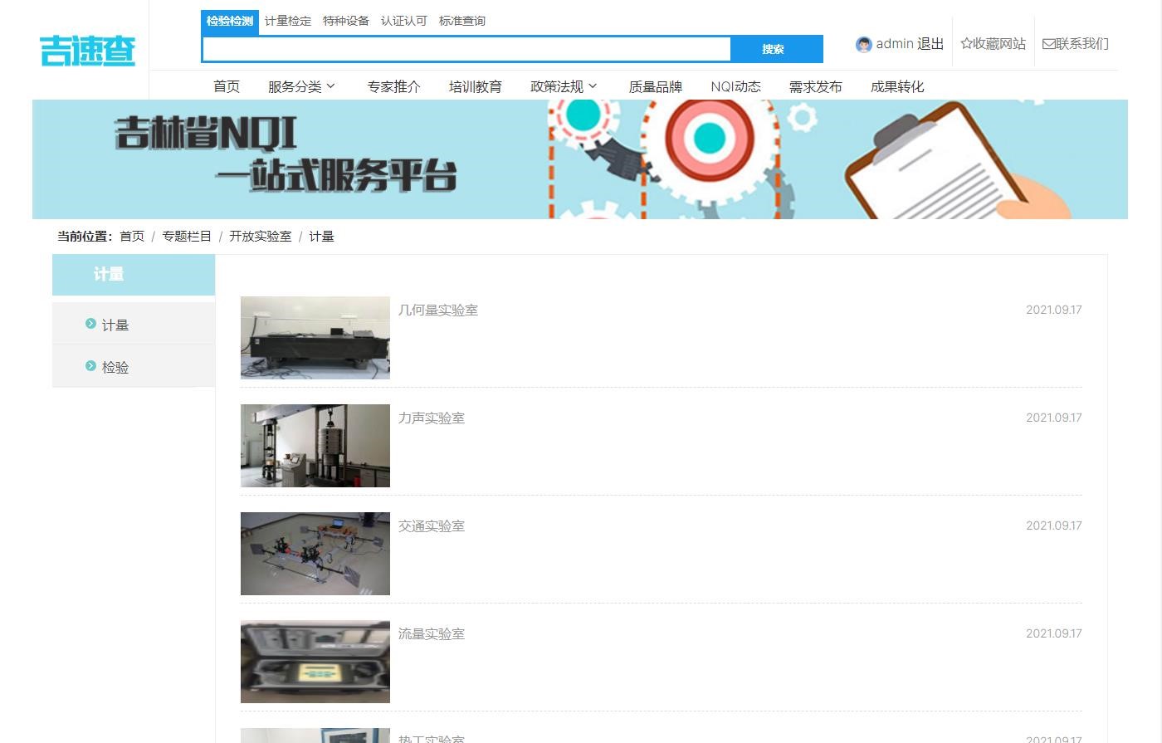Expand the 服务分类 dropdown arrow
The height and width of the screenshot is (743, 1162).
tap(330, 86)
